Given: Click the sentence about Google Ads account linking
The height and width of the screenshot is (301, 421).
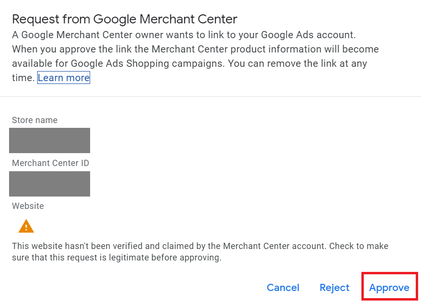Looking at the screenshot, I should click(x=184, y=35).
